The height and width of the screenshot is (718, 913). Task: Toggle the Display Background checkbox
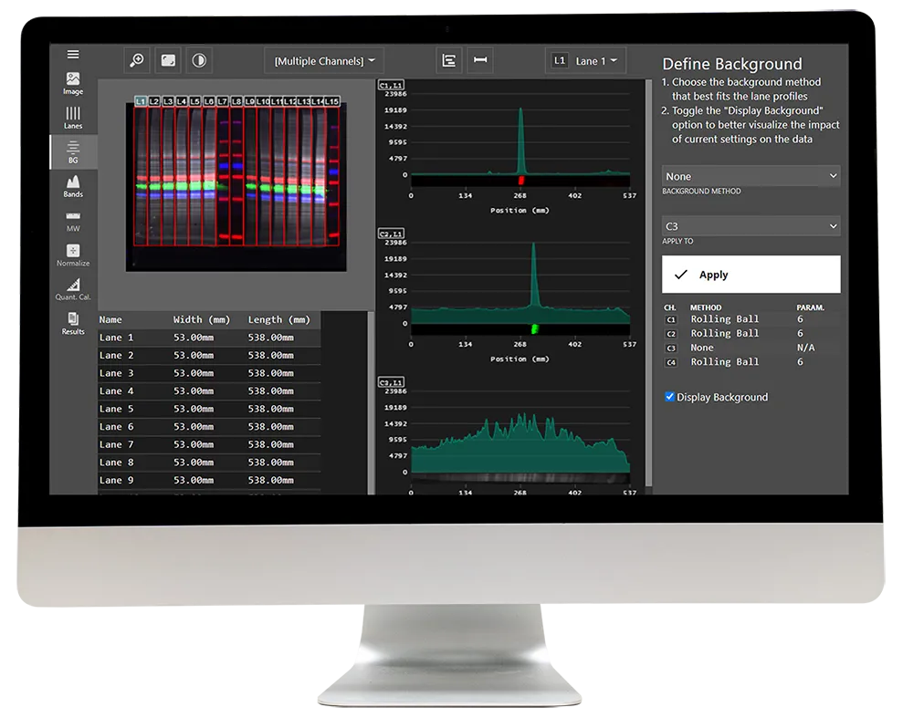(x=671, y=397)
